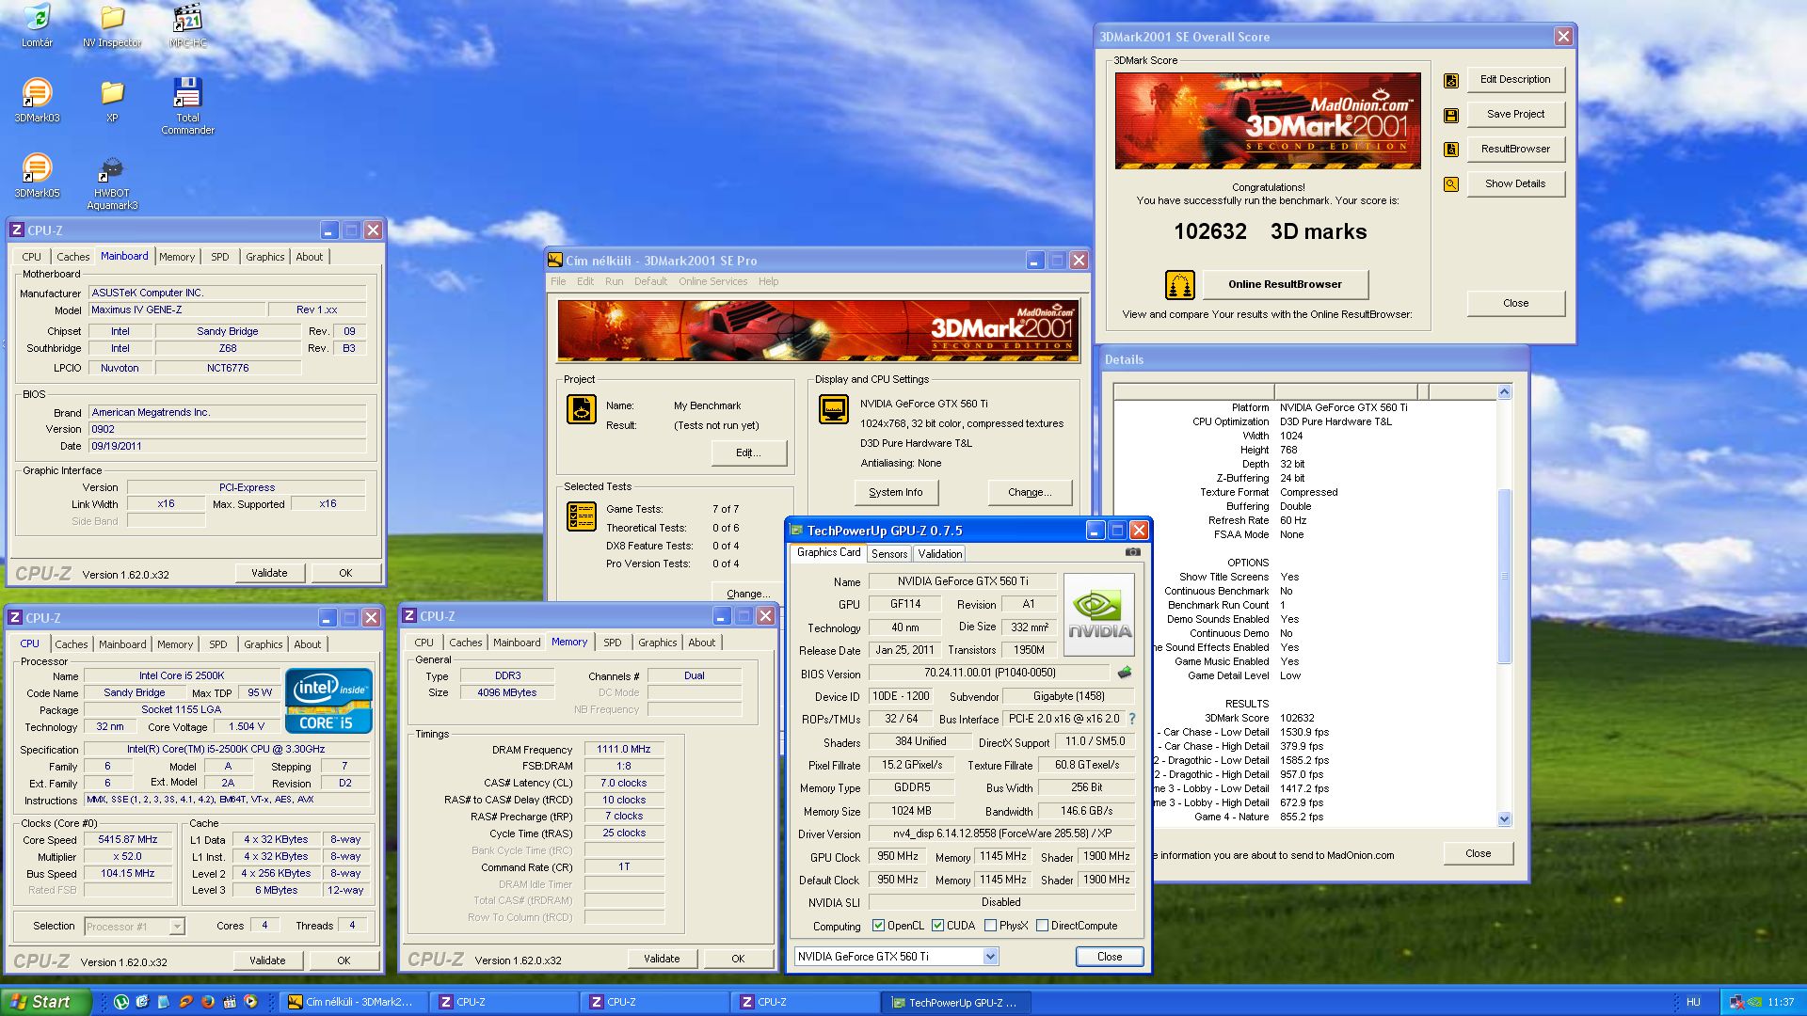Launch the Total Commander desktop icon
This screenshot has height=1016, width=1807.
[x=187, y=92]
